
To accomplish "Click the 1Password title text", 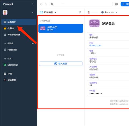I will click(8, 4).
